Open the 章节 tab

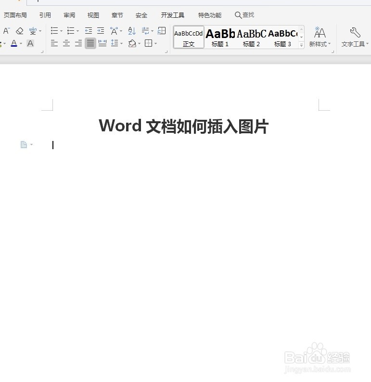(117, 15)
